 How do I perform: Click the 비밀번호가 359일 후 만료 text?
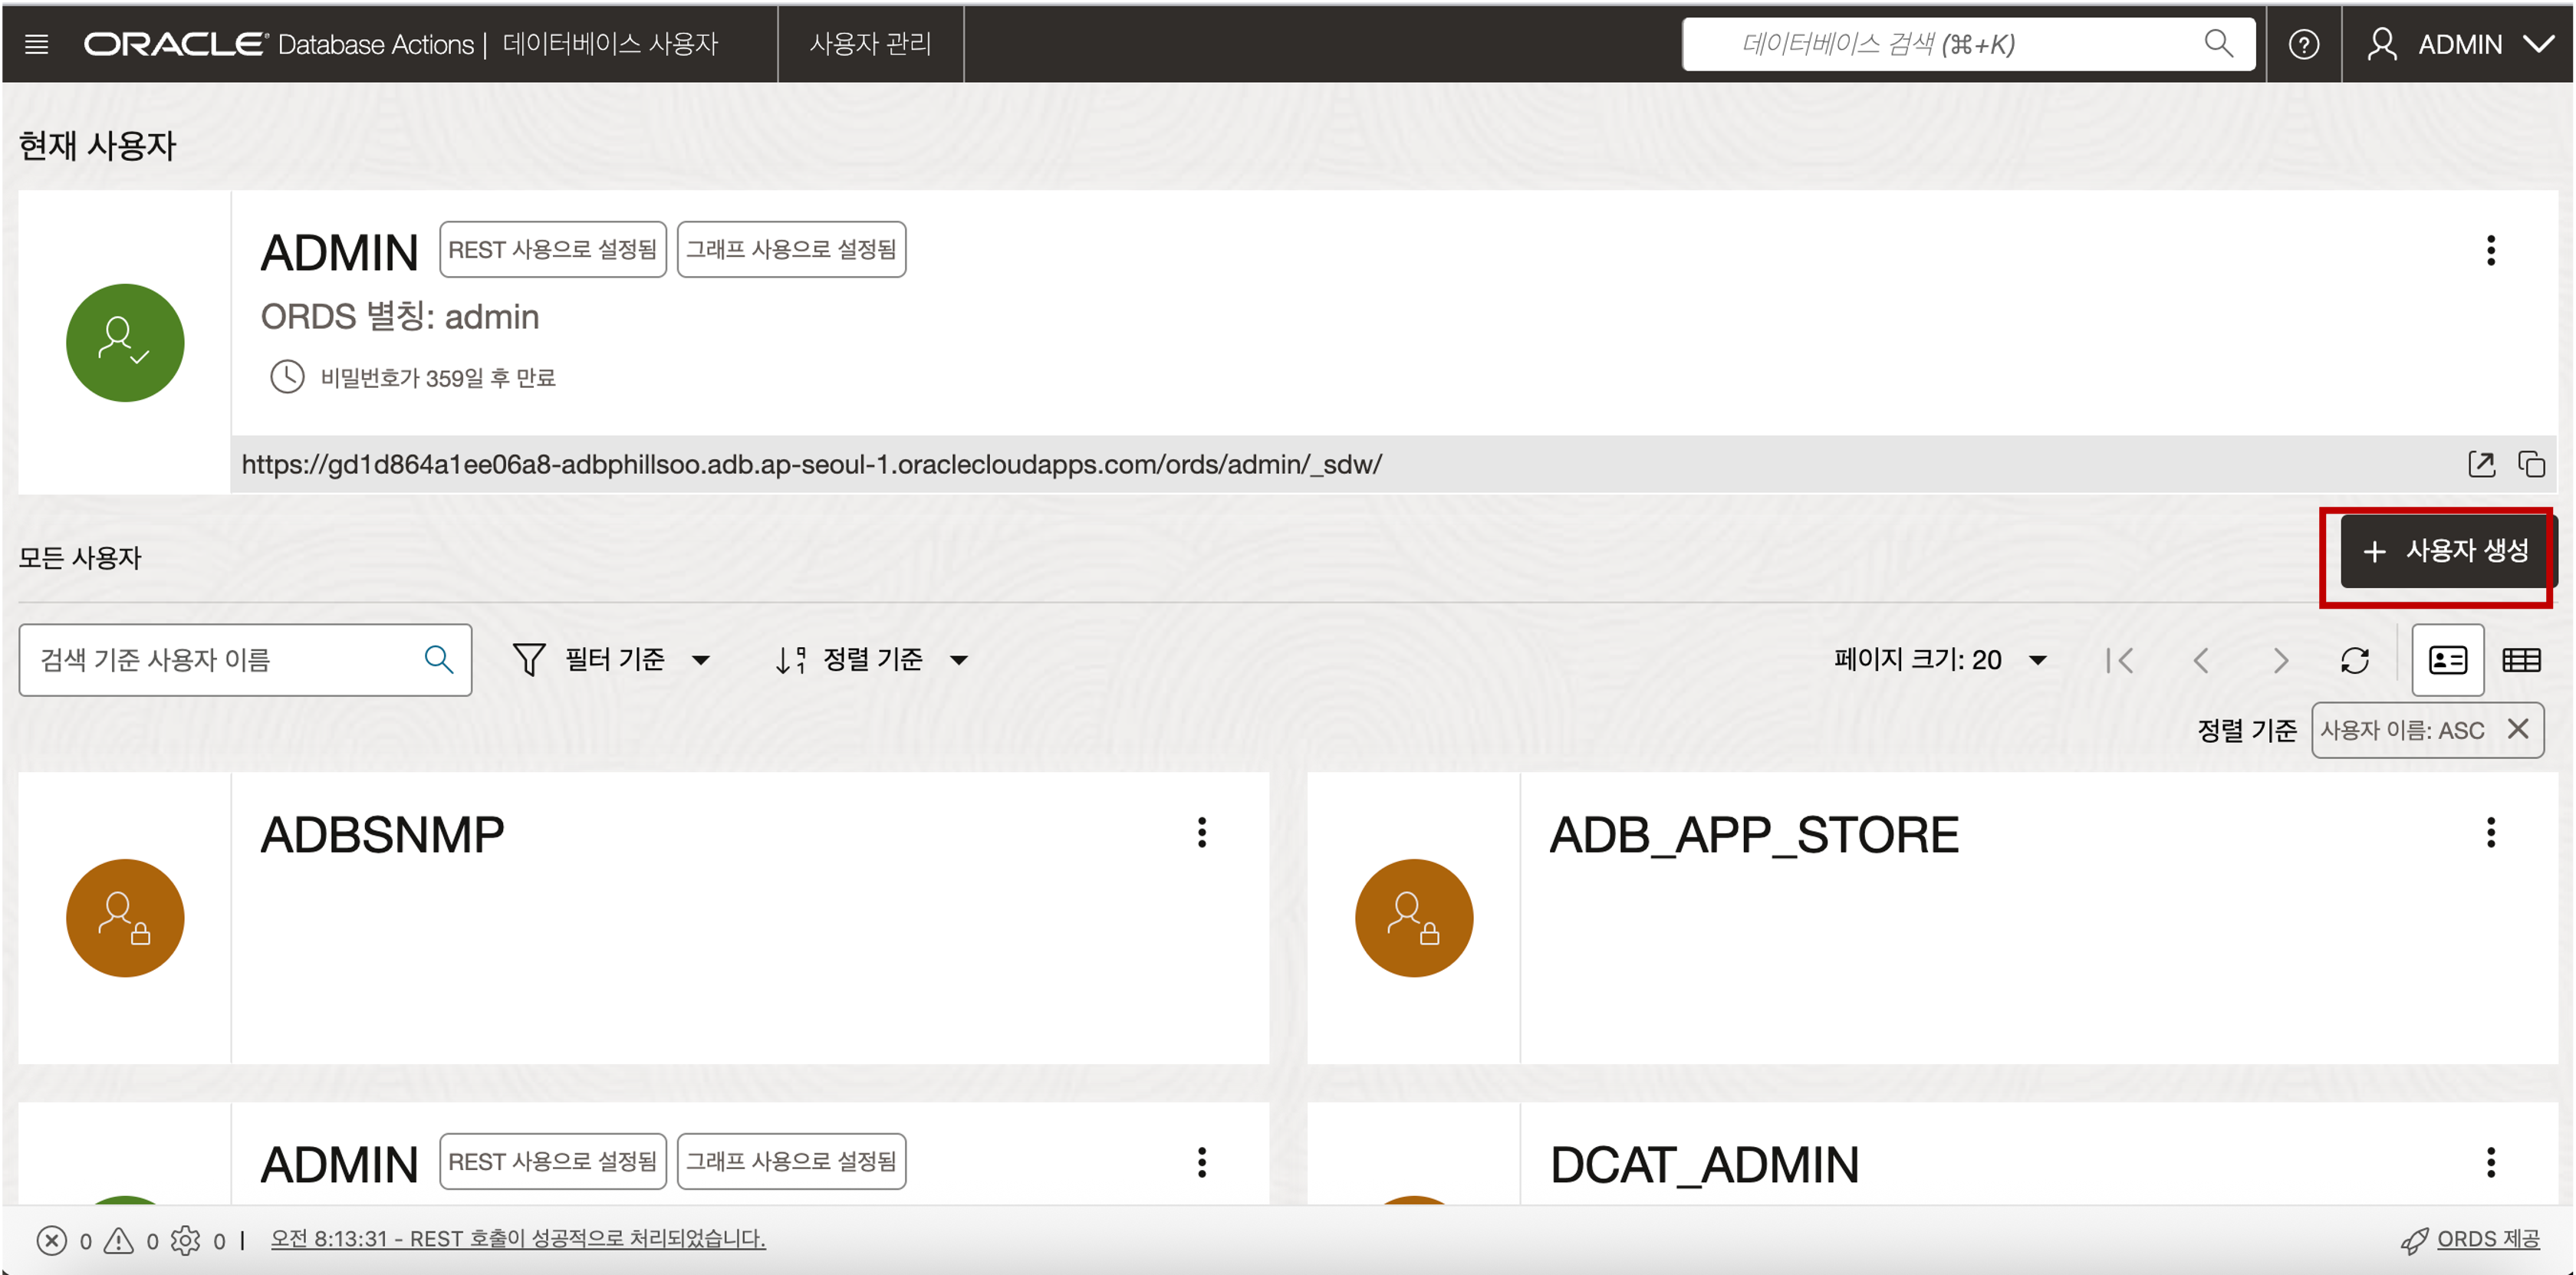438,378
